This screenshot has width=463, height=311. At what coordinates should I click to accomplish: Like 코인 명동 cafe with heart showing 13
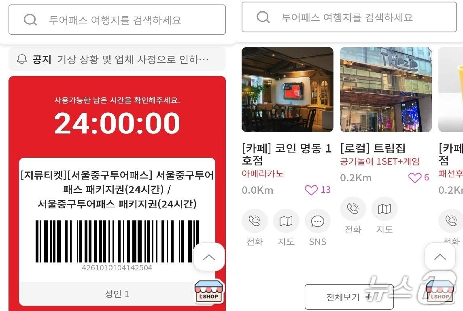tap(311, 190)
